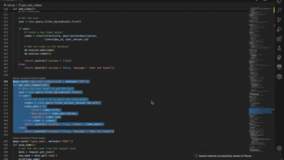Click the cube package icon in activity bar
284x160 pixels.
(279, 76)
